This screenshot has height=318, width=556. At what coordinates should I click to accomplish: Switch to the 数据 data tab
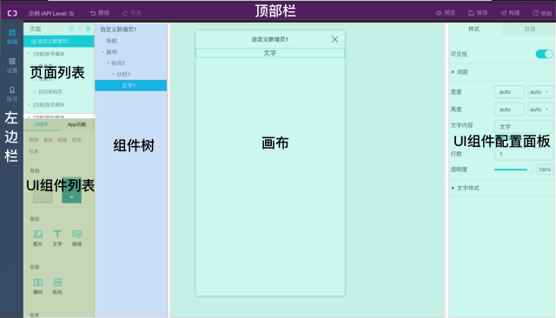tap(529, 29)
